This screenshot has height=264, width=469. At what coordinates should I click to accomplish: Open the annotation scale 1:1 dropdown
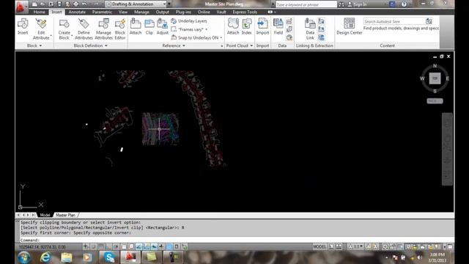[355, 246]
